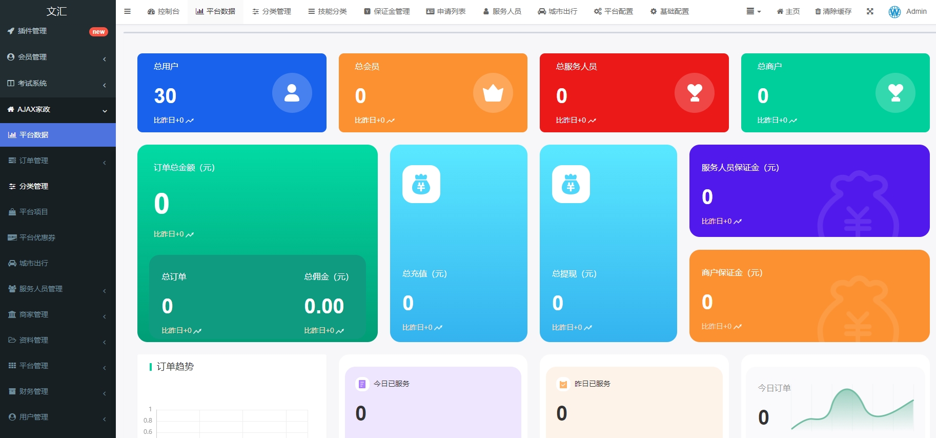Click the home icon next to AJAX家政

click(x=11, y=109)
